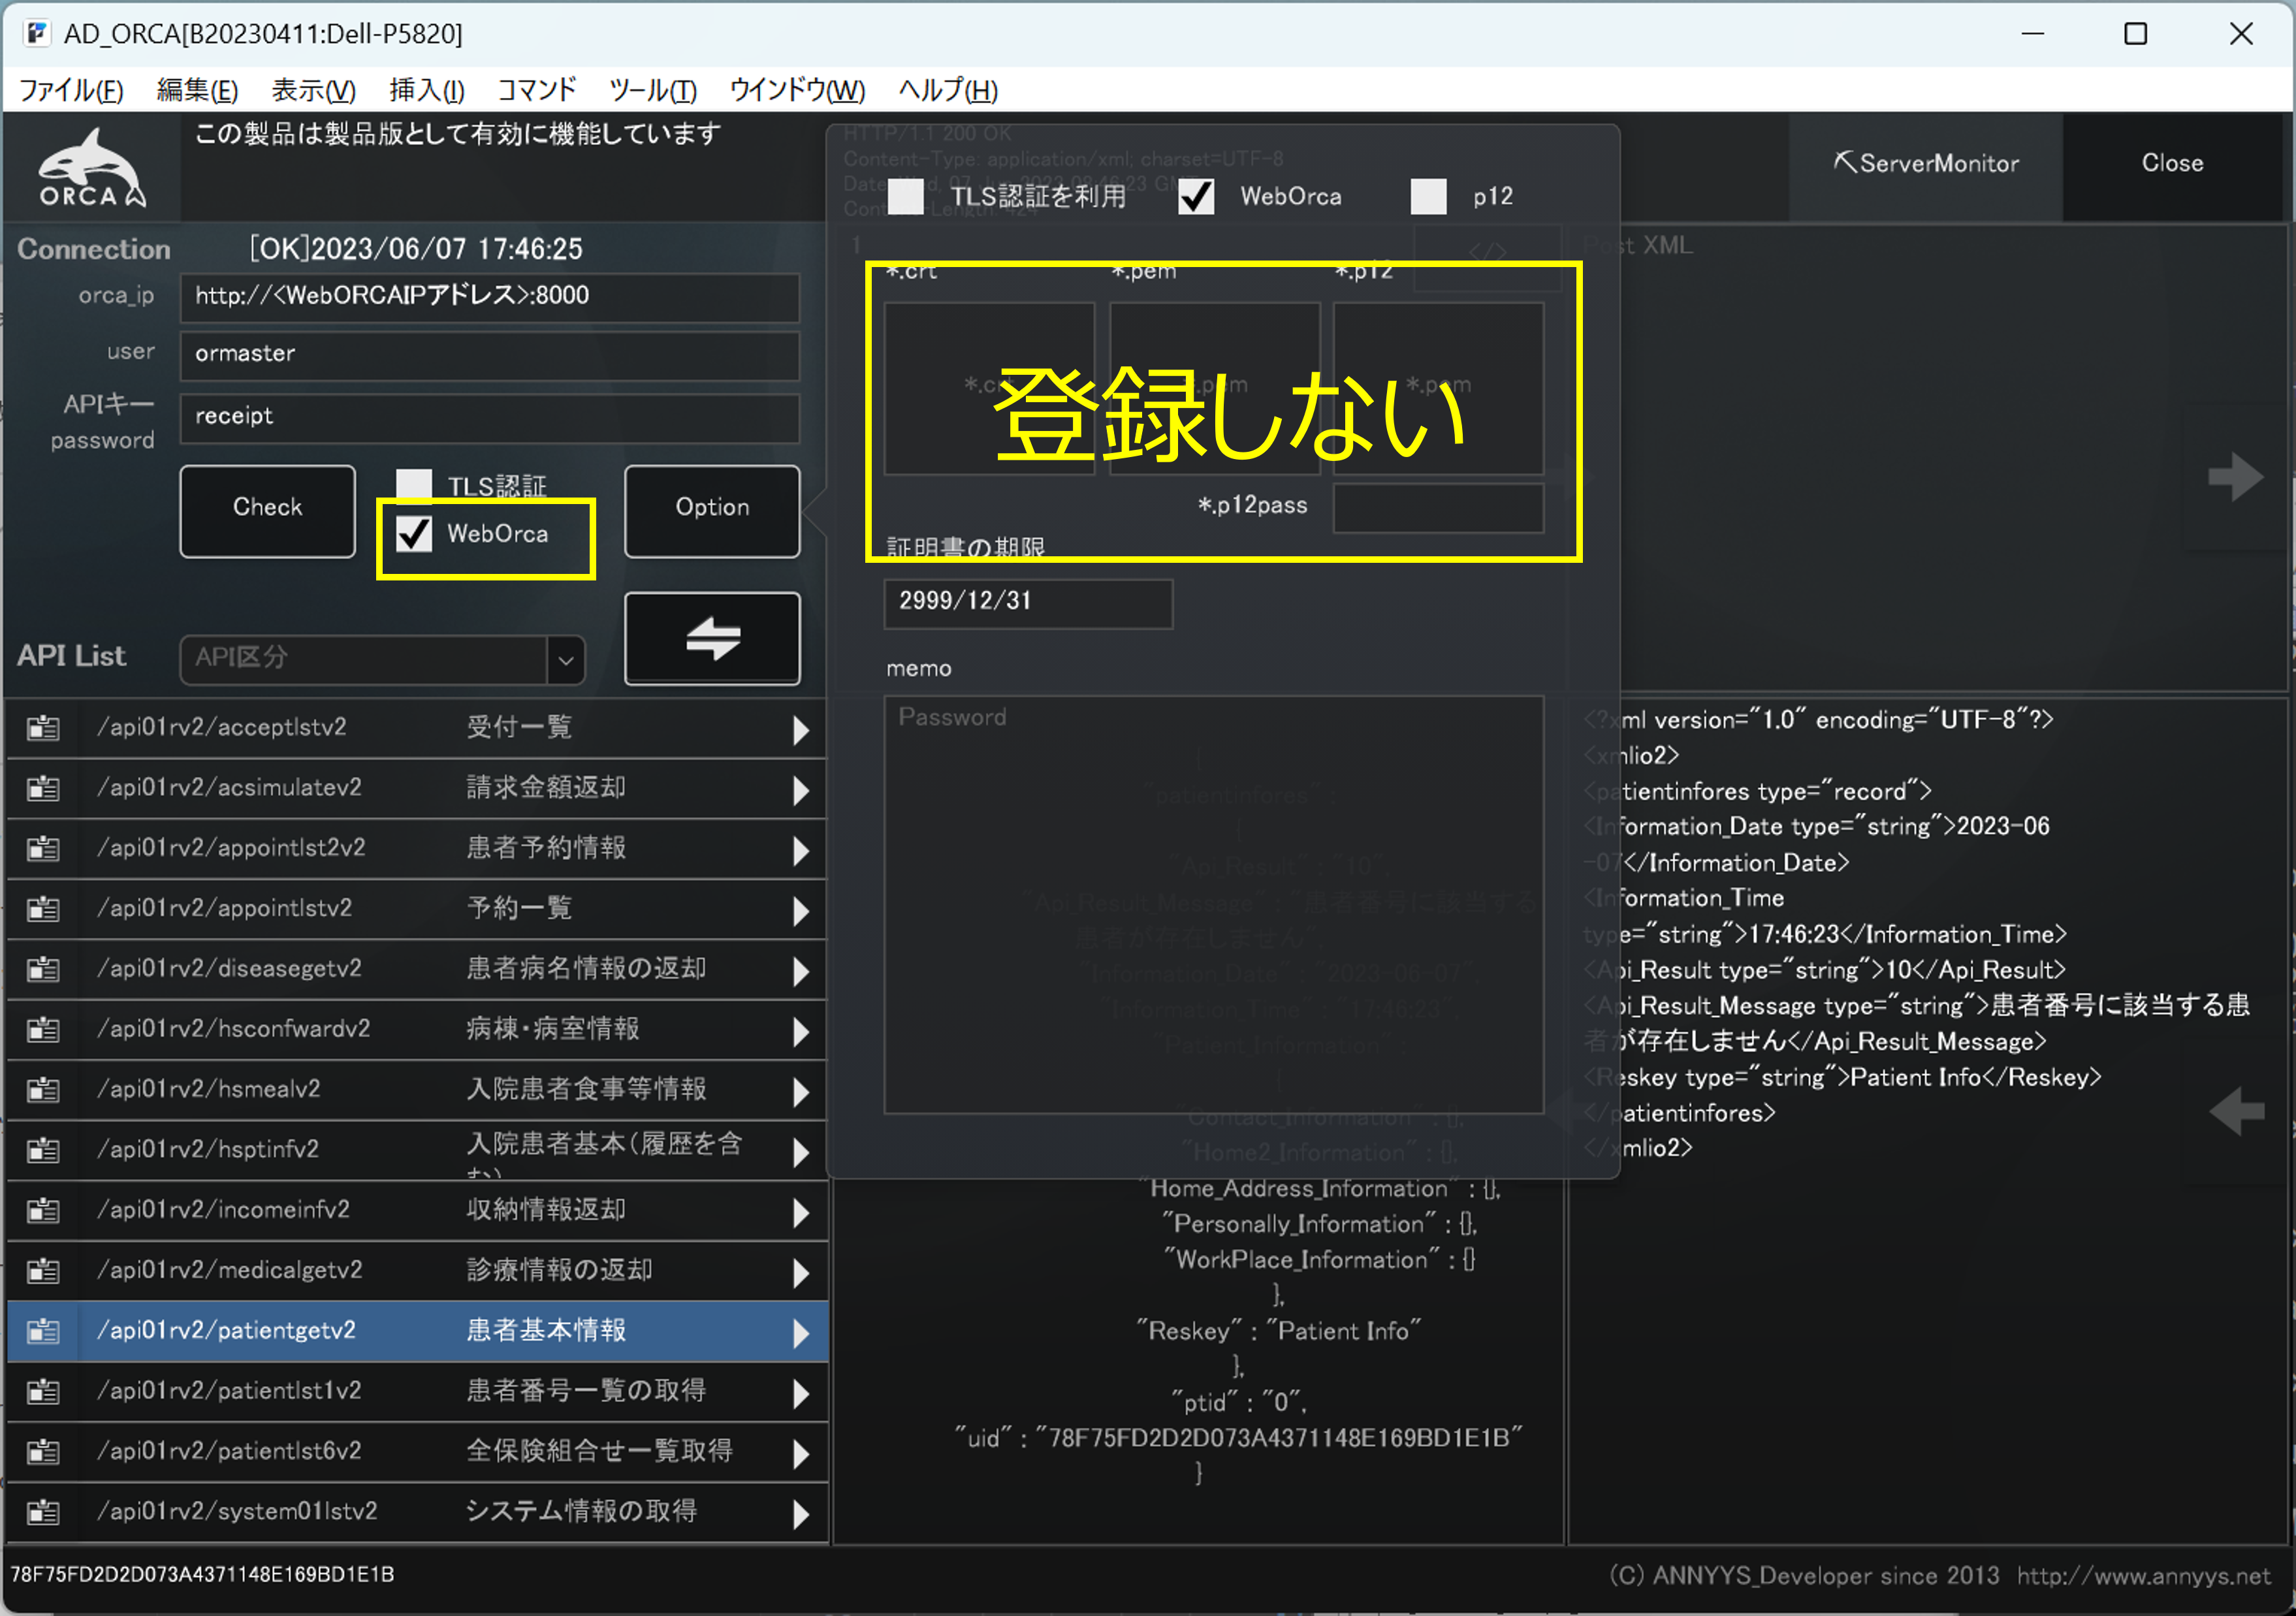2296x1616 pixels.
Task: Click the icon for /api01rv2/patientgetv2 row
Action: [43, 1331]
